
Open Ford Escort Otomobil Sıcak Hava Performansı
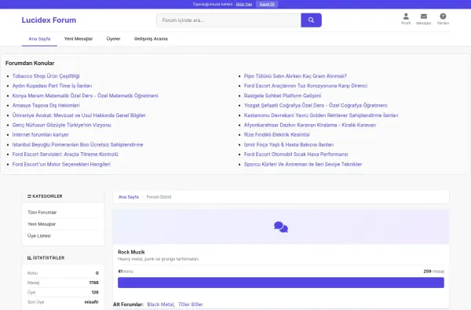(x=296, y=154)
